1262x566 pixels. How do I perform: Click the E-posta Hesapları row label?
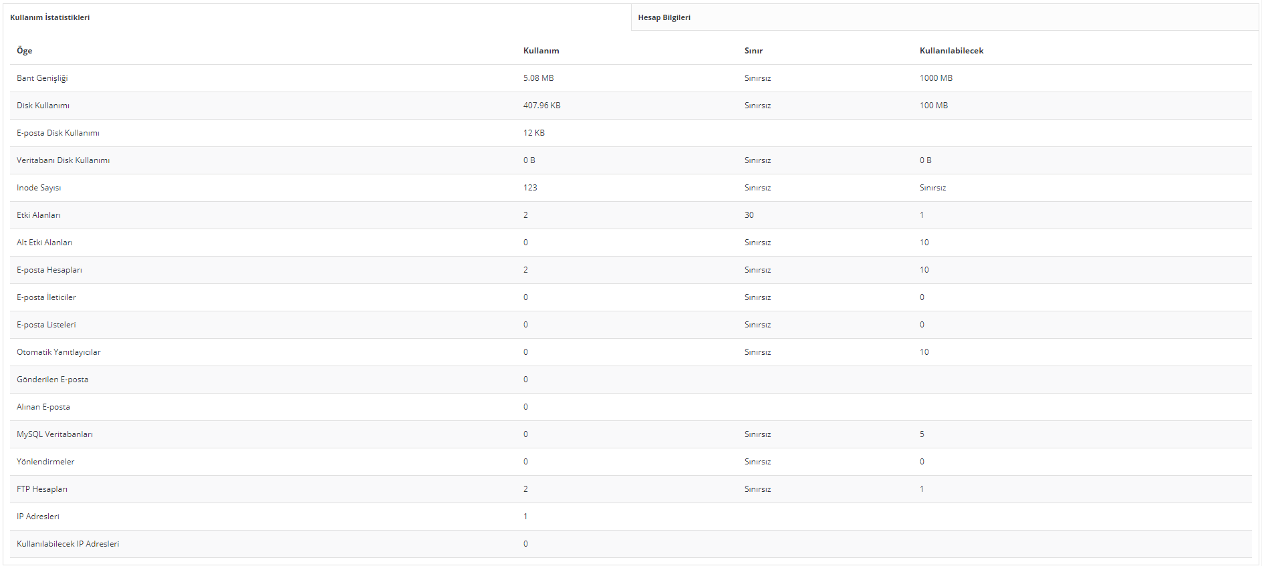tap(49, 270)
